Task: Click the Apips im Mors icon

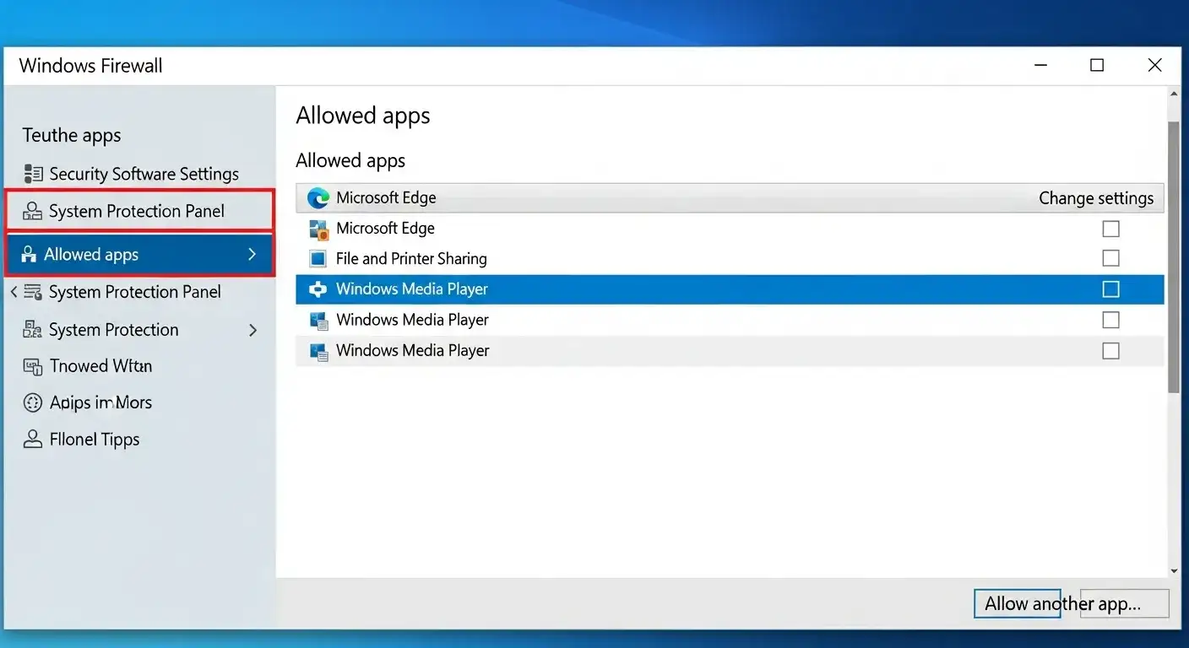Action: coord(34,402)
